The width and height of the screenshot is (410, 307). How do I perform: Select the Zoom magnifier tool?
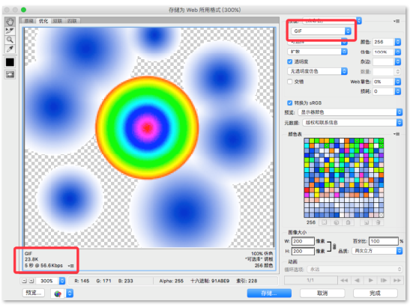point(10,40)
